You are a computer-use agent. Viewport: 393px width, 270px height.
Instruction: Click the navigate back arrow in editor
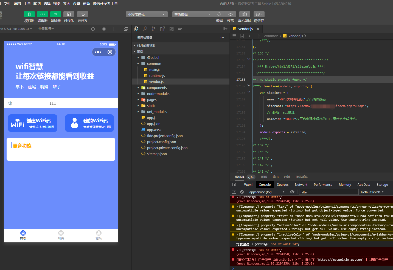click(x=250, y=36)
